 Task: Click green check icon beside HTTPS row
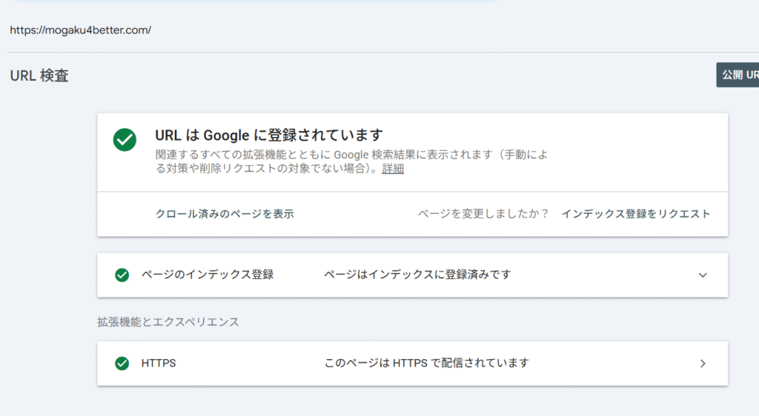(122, 363)
